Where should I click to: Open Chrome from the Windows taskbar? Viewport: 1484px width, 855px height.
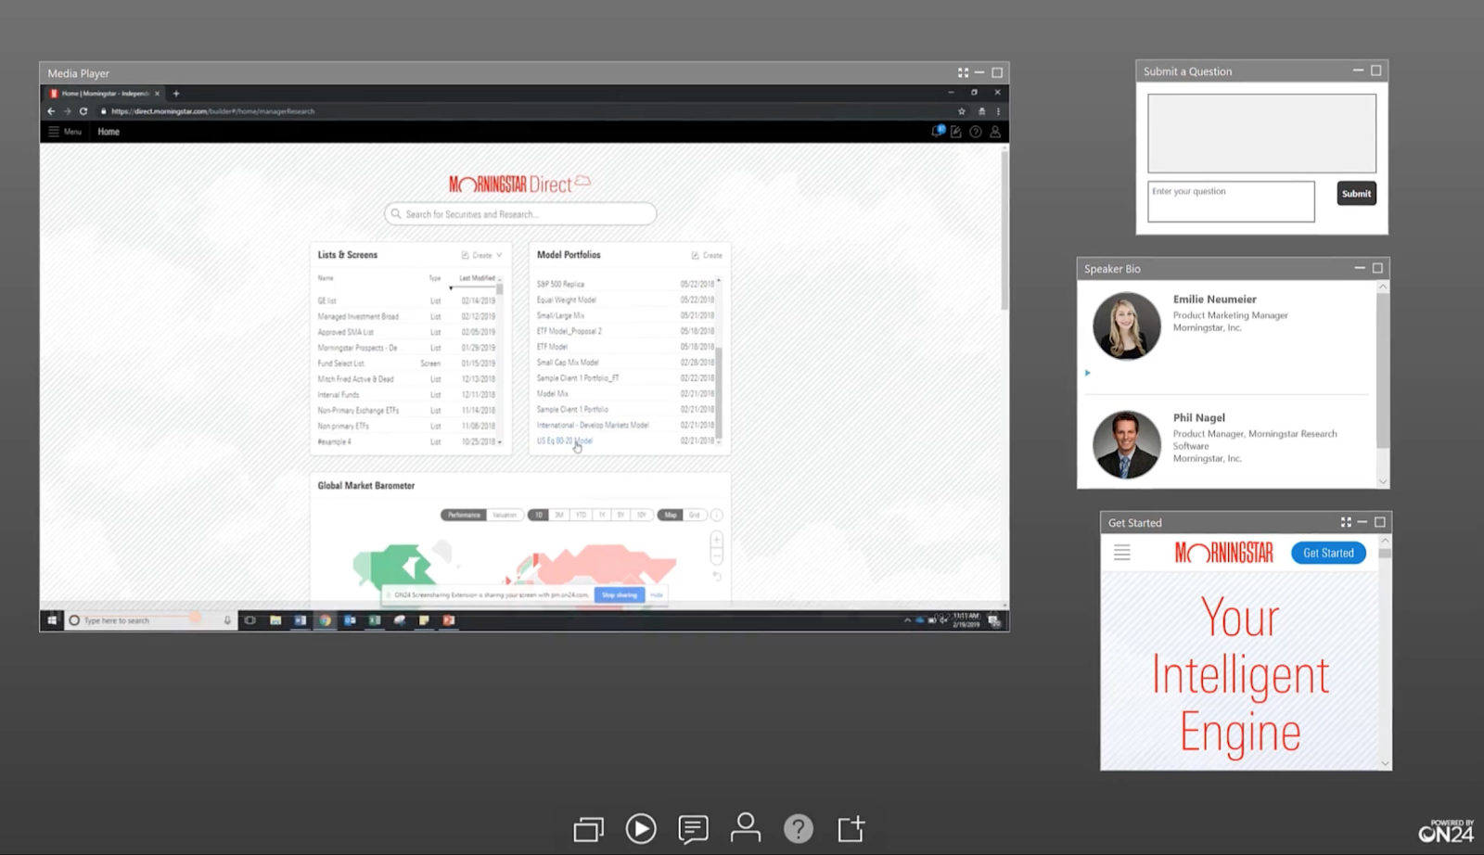[x=325, y=620]
